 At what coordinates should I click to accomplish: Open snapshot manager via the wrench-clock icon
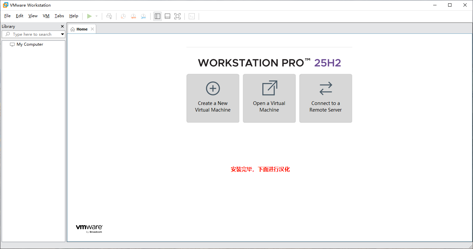click(x=143, y=16)
